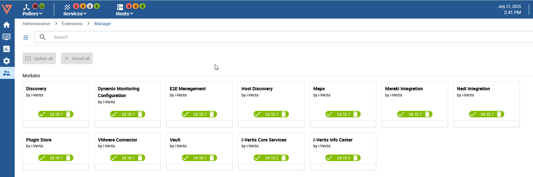Click the Hosts server icon
Screen dimensions: 533x177
tap(120, 7)
